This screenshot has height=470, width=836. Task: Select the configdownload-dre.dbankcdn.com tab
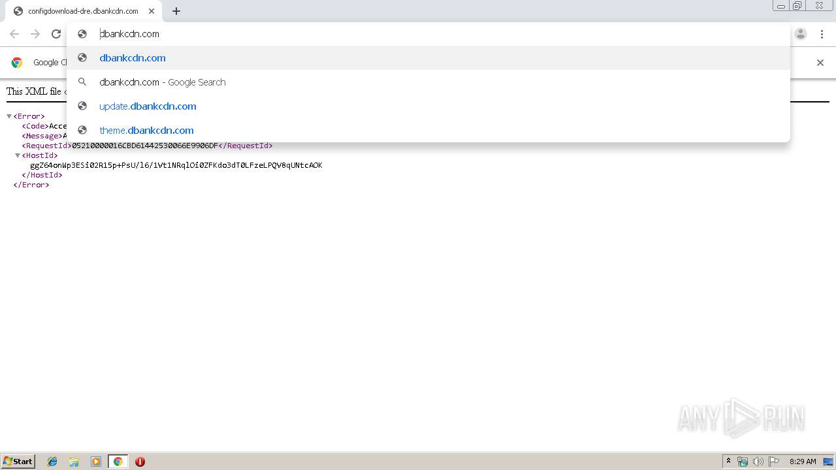[x=82, y=11]
